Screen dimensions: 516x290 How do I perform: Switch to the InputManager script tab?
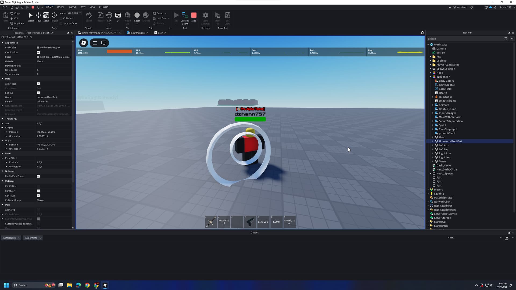pyautogui.click(x=138, y=33)
